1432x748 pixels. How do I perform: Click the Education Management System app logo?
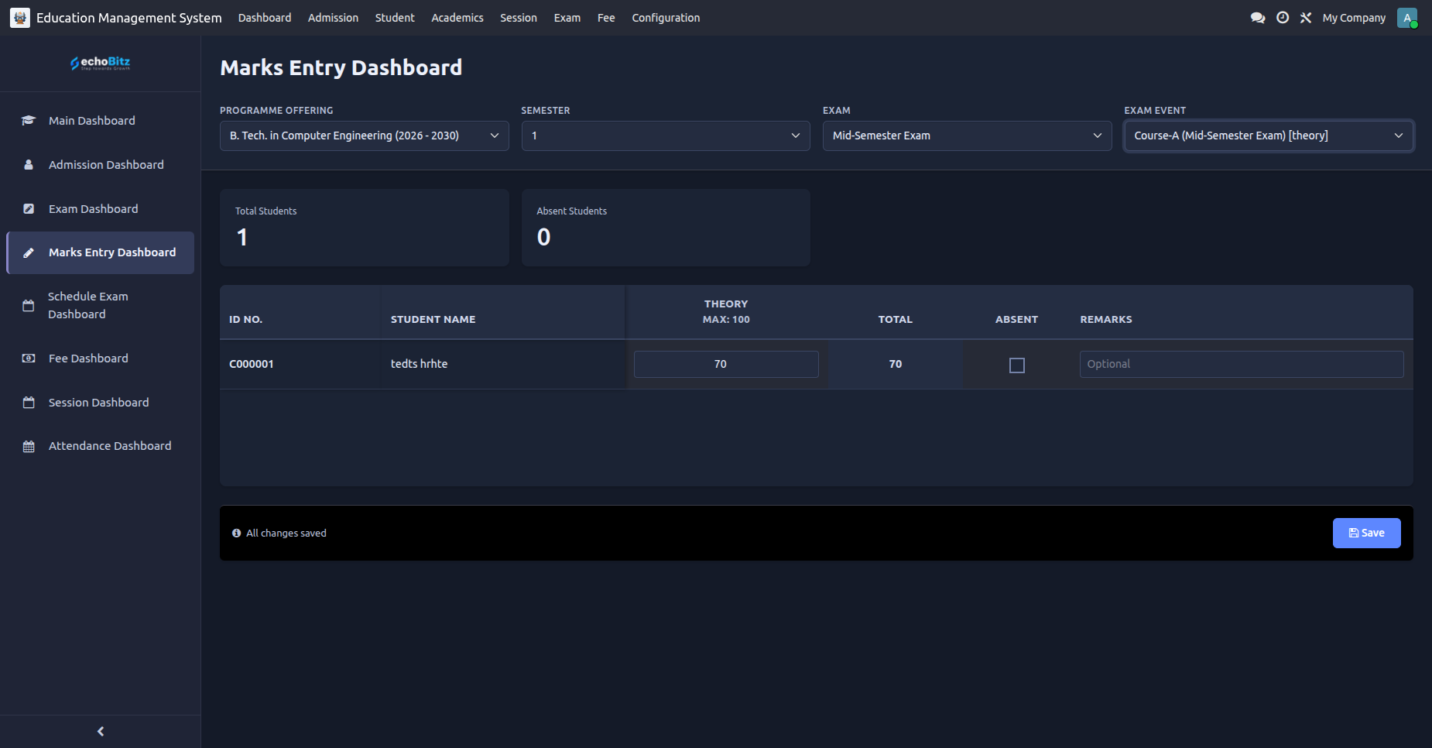(20, 18)
